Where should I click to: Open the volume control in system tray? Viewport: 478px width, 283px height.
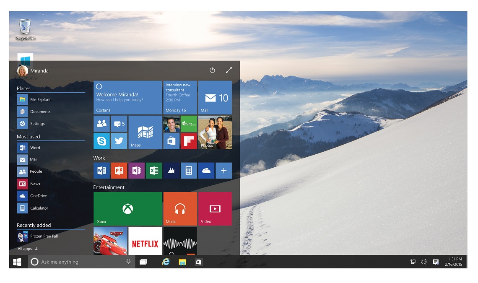click(x=423, y=262)
